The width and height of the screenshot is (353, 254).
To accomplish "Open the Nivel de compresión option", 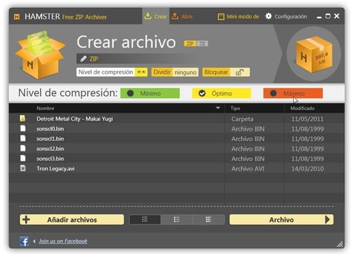I will pos(112,72).
